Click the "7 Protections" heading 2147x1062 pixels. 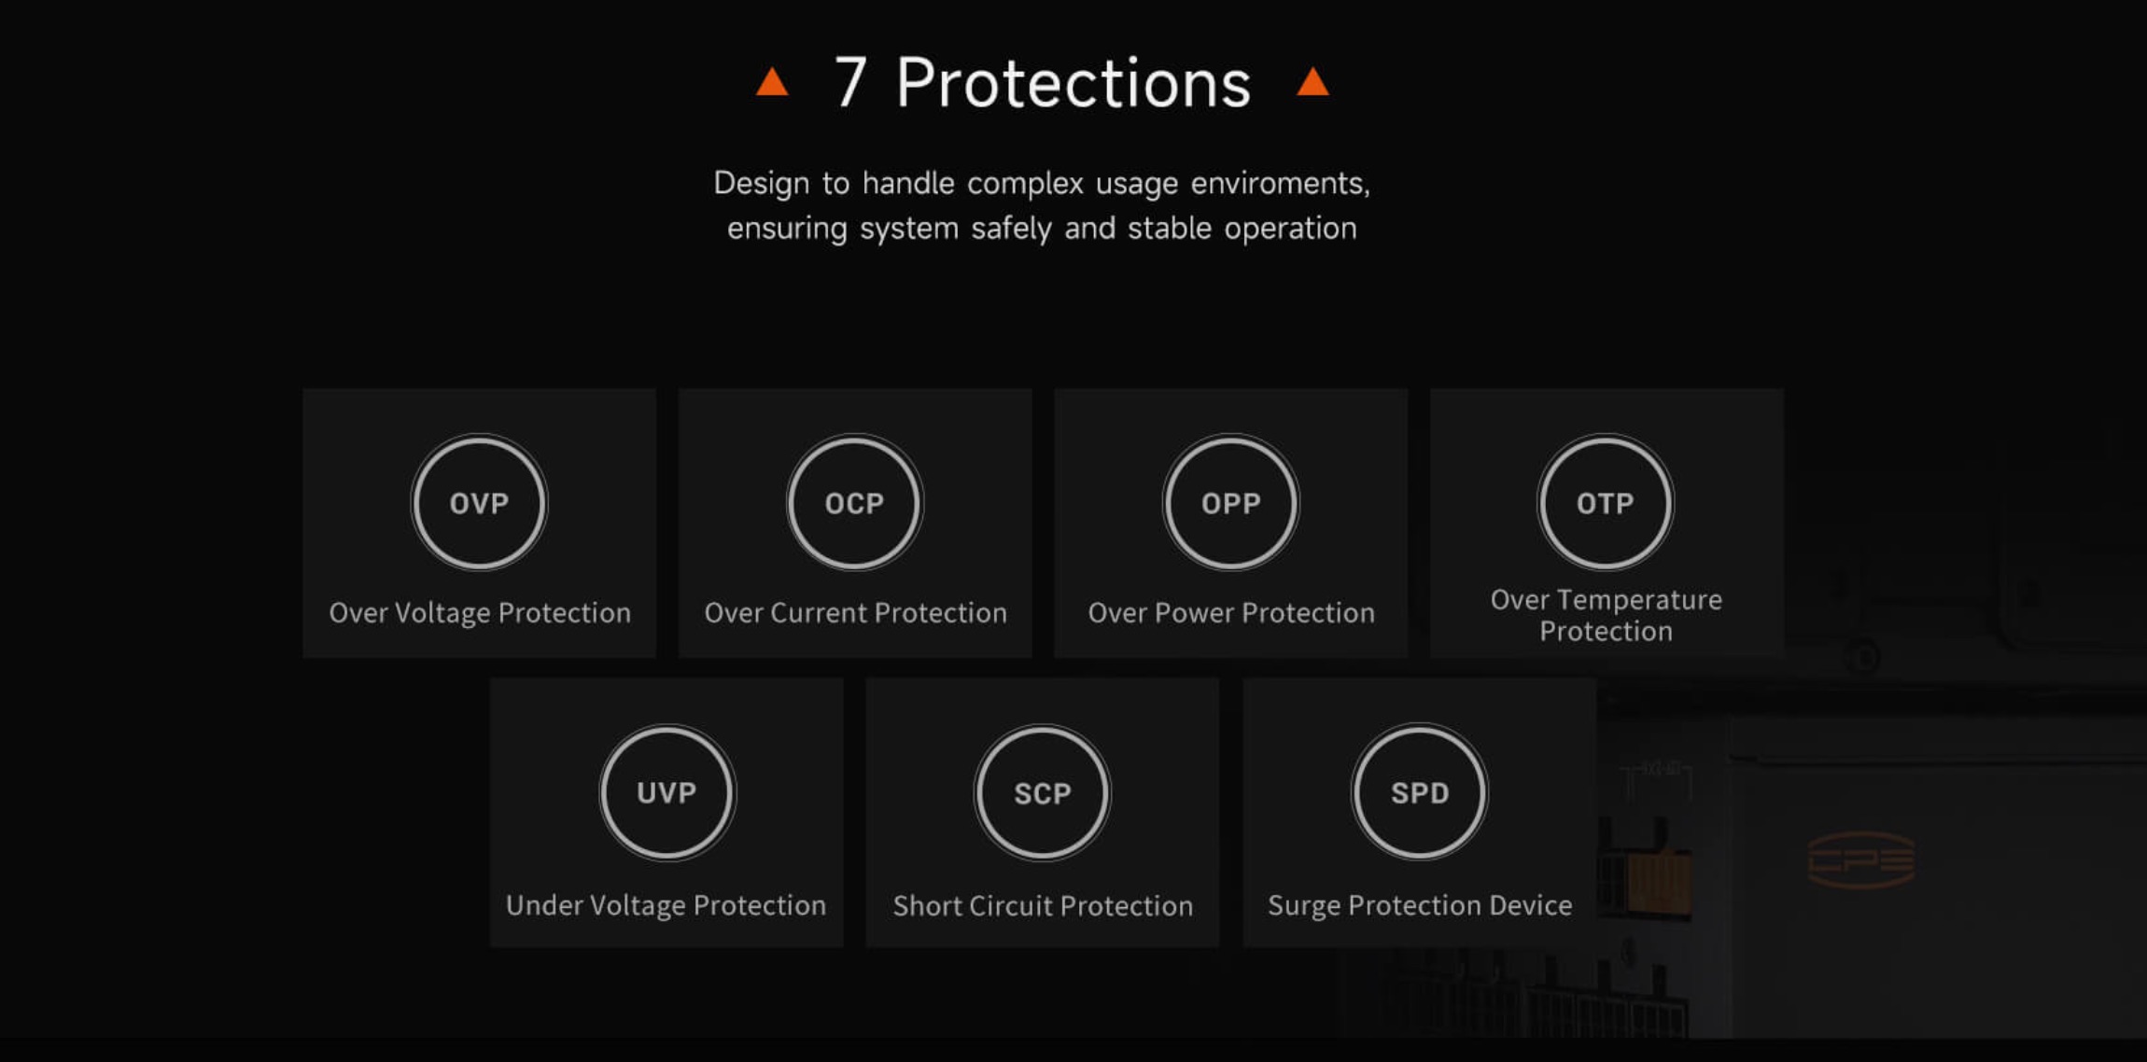pos(1042,83)
